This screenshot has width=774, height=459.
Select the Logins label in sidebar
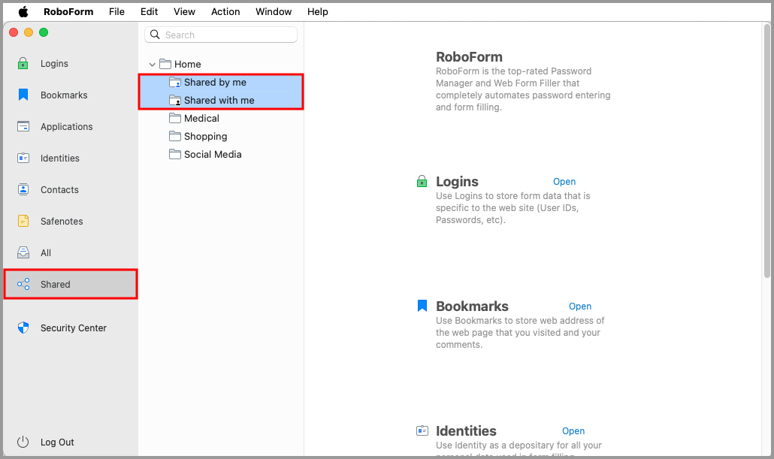(54, 64)
